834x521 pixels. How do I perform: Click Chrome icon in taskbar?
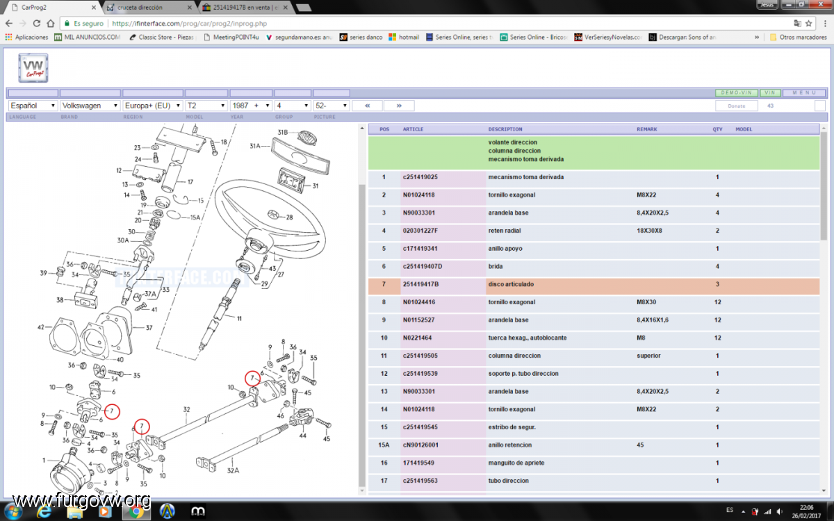(x=136, y=511)
